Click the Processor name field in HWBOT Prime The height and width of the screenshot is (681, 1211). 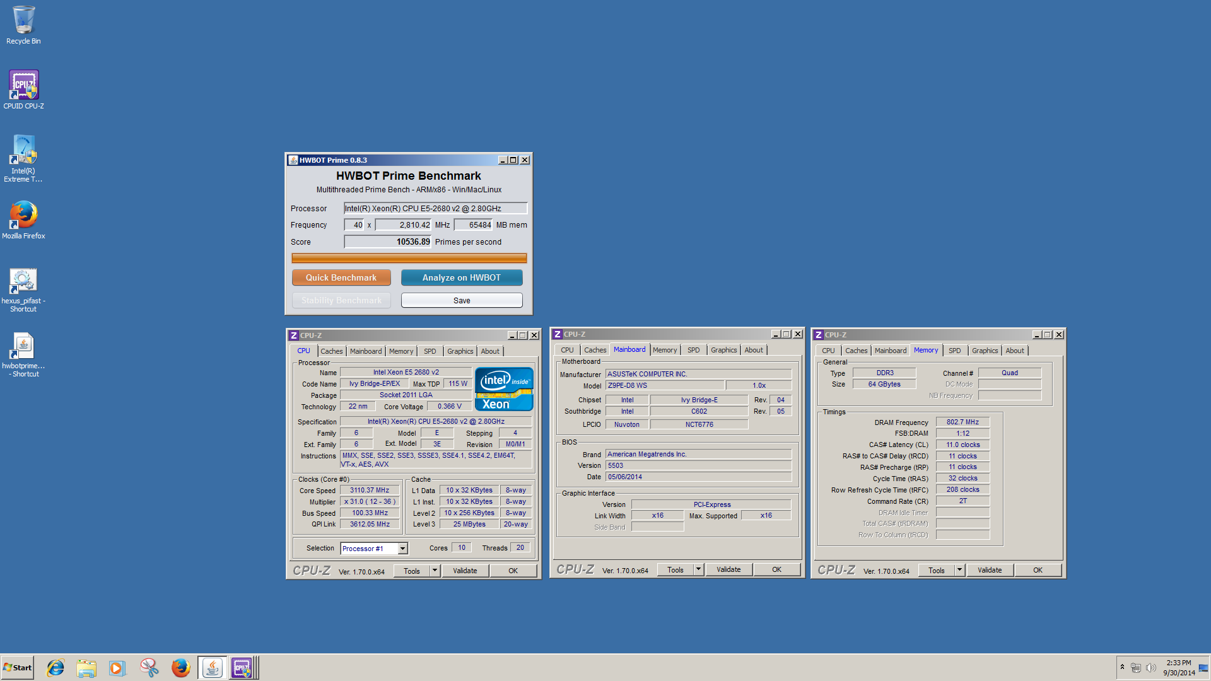[x=435, y=208]
